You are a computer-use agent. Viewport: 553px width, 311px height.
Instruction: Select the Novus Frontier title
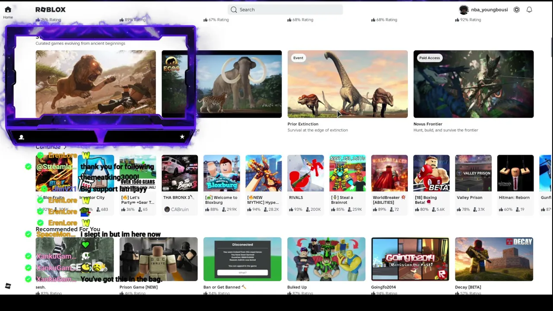[x=428, y=124]
